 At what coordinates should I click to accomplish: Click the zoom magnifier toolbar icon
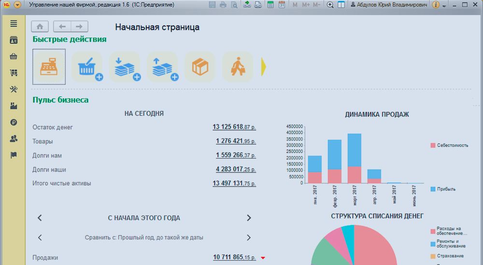pyautogui.click(x=330, y=5)
